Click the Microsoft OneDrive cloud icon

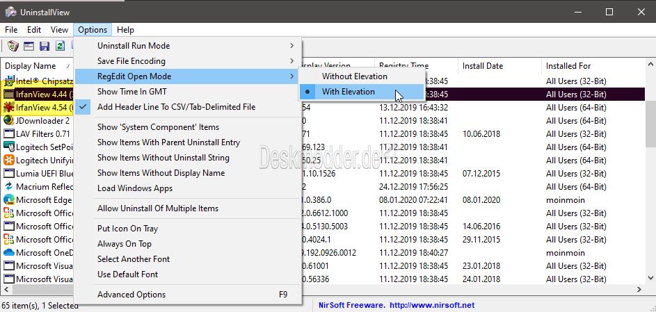pos(9,253)
